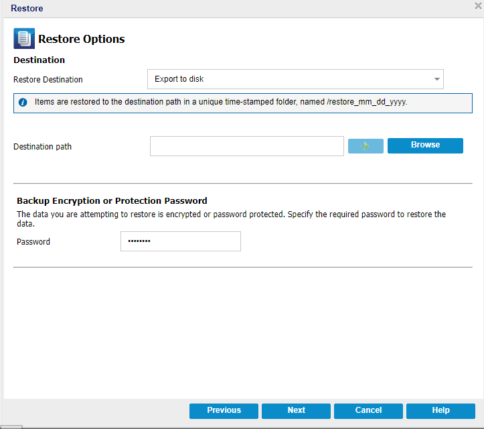Click the 'Backup Encryption or Protection Password' heading
Viewport: 484px width, 429px height.
pyautogui.click(x=112, y=201)
